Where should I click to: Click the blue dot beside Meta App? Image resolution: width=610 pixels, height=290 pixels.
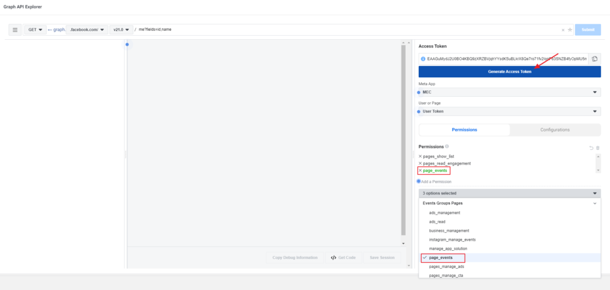(419, 92)
